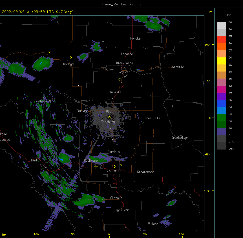Click the 80 value on dBZ scale
The image size is (243, 238).
[x=230, y=22]
